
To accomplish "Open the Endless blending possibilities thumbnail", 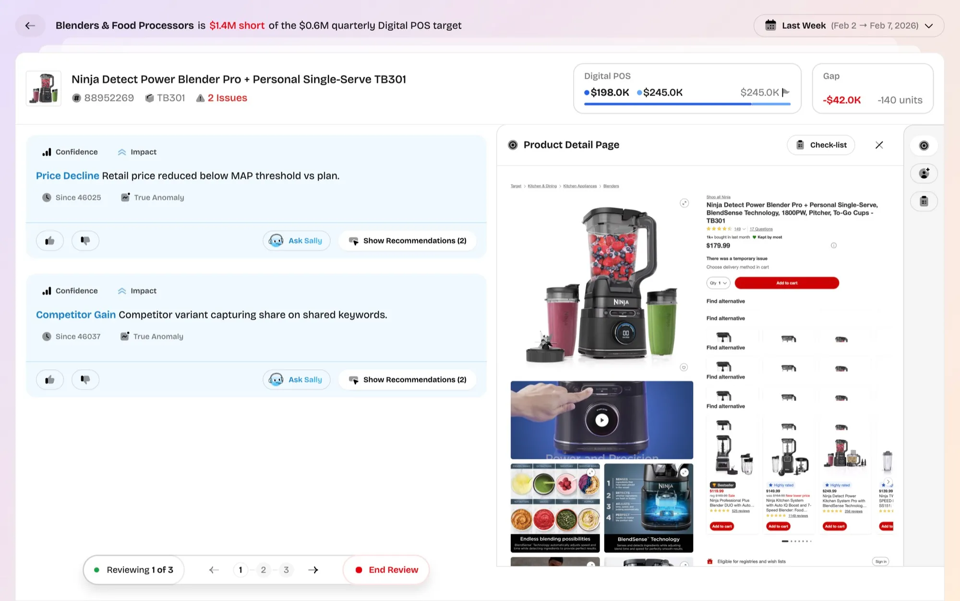I will [x=555, y=508].
